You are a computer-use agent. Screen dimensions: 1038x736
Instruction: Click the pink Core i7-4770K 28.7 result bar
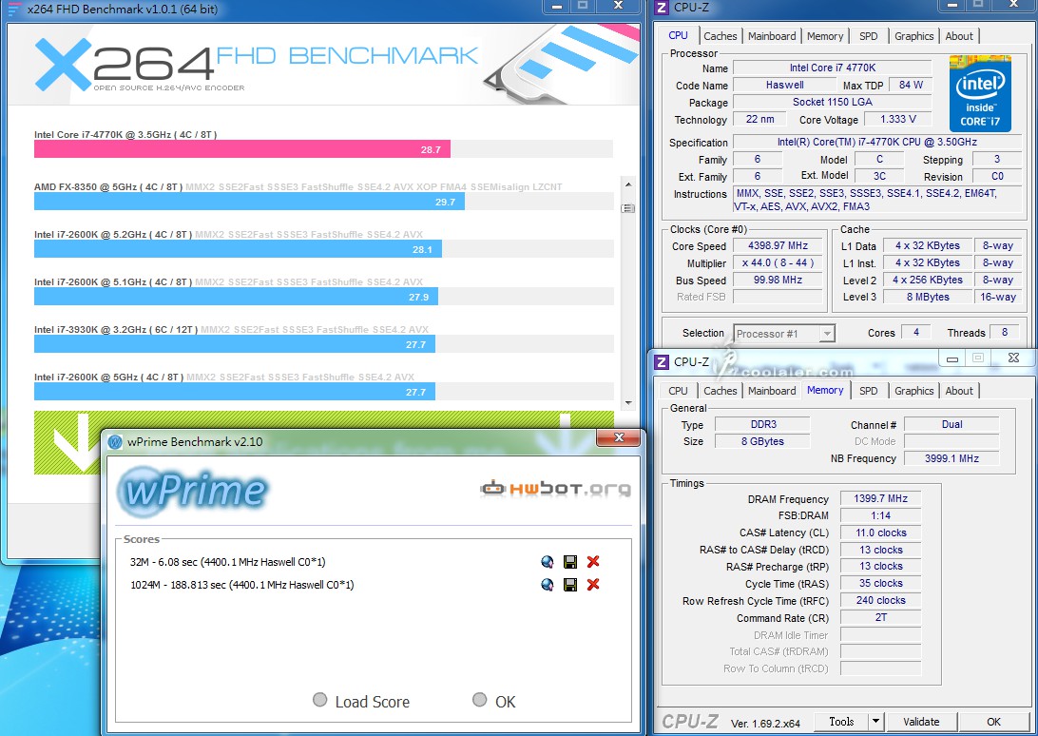242,149
